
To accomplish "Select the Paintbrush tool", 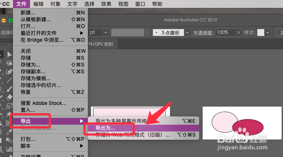I will 9,89.
